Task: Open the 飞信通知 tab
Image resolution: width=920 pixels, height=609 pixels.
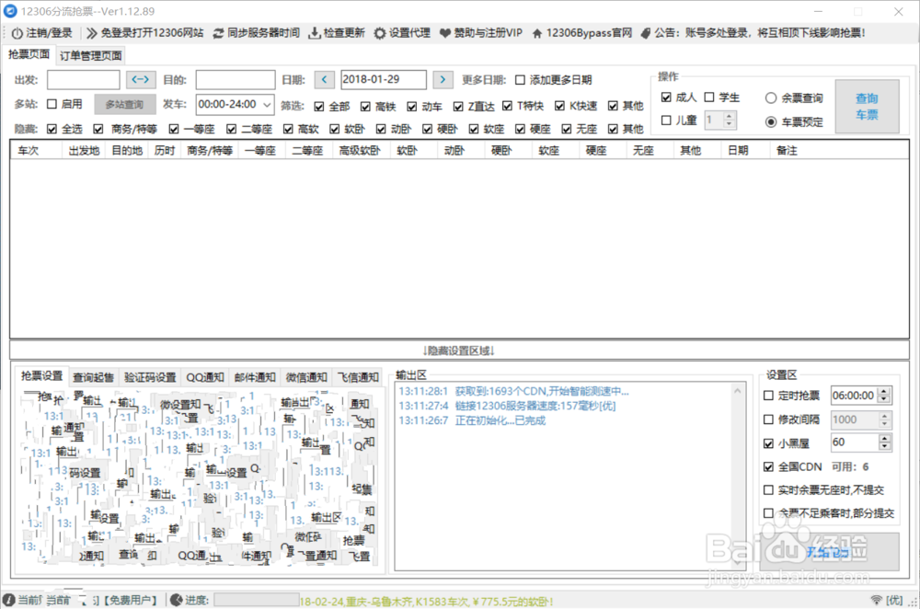Action: 358,377
